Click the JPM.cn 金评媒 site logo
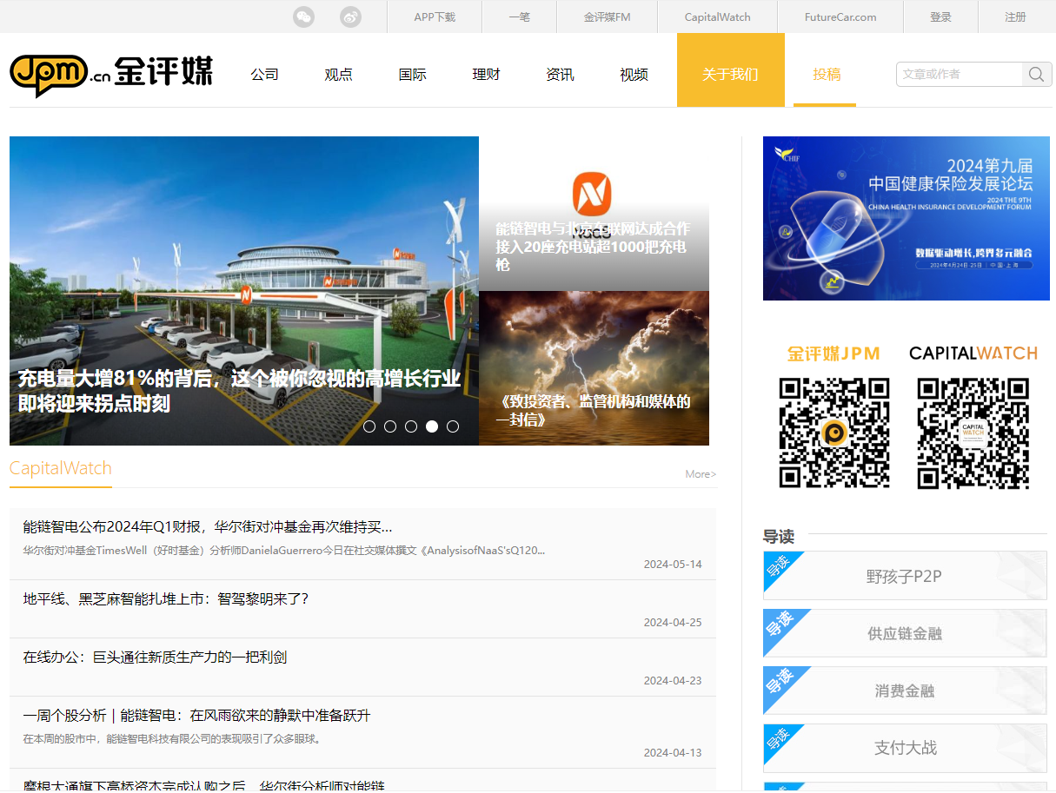The height and width of the screenshot is (793, 1056). click(x=110, y=75)
